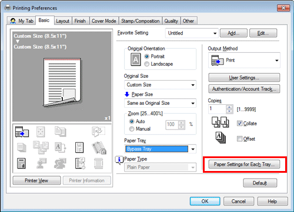Choose Manual zoom option
Image resolution: width=294 pixels, height=212 pixels.
click(132, 129)
